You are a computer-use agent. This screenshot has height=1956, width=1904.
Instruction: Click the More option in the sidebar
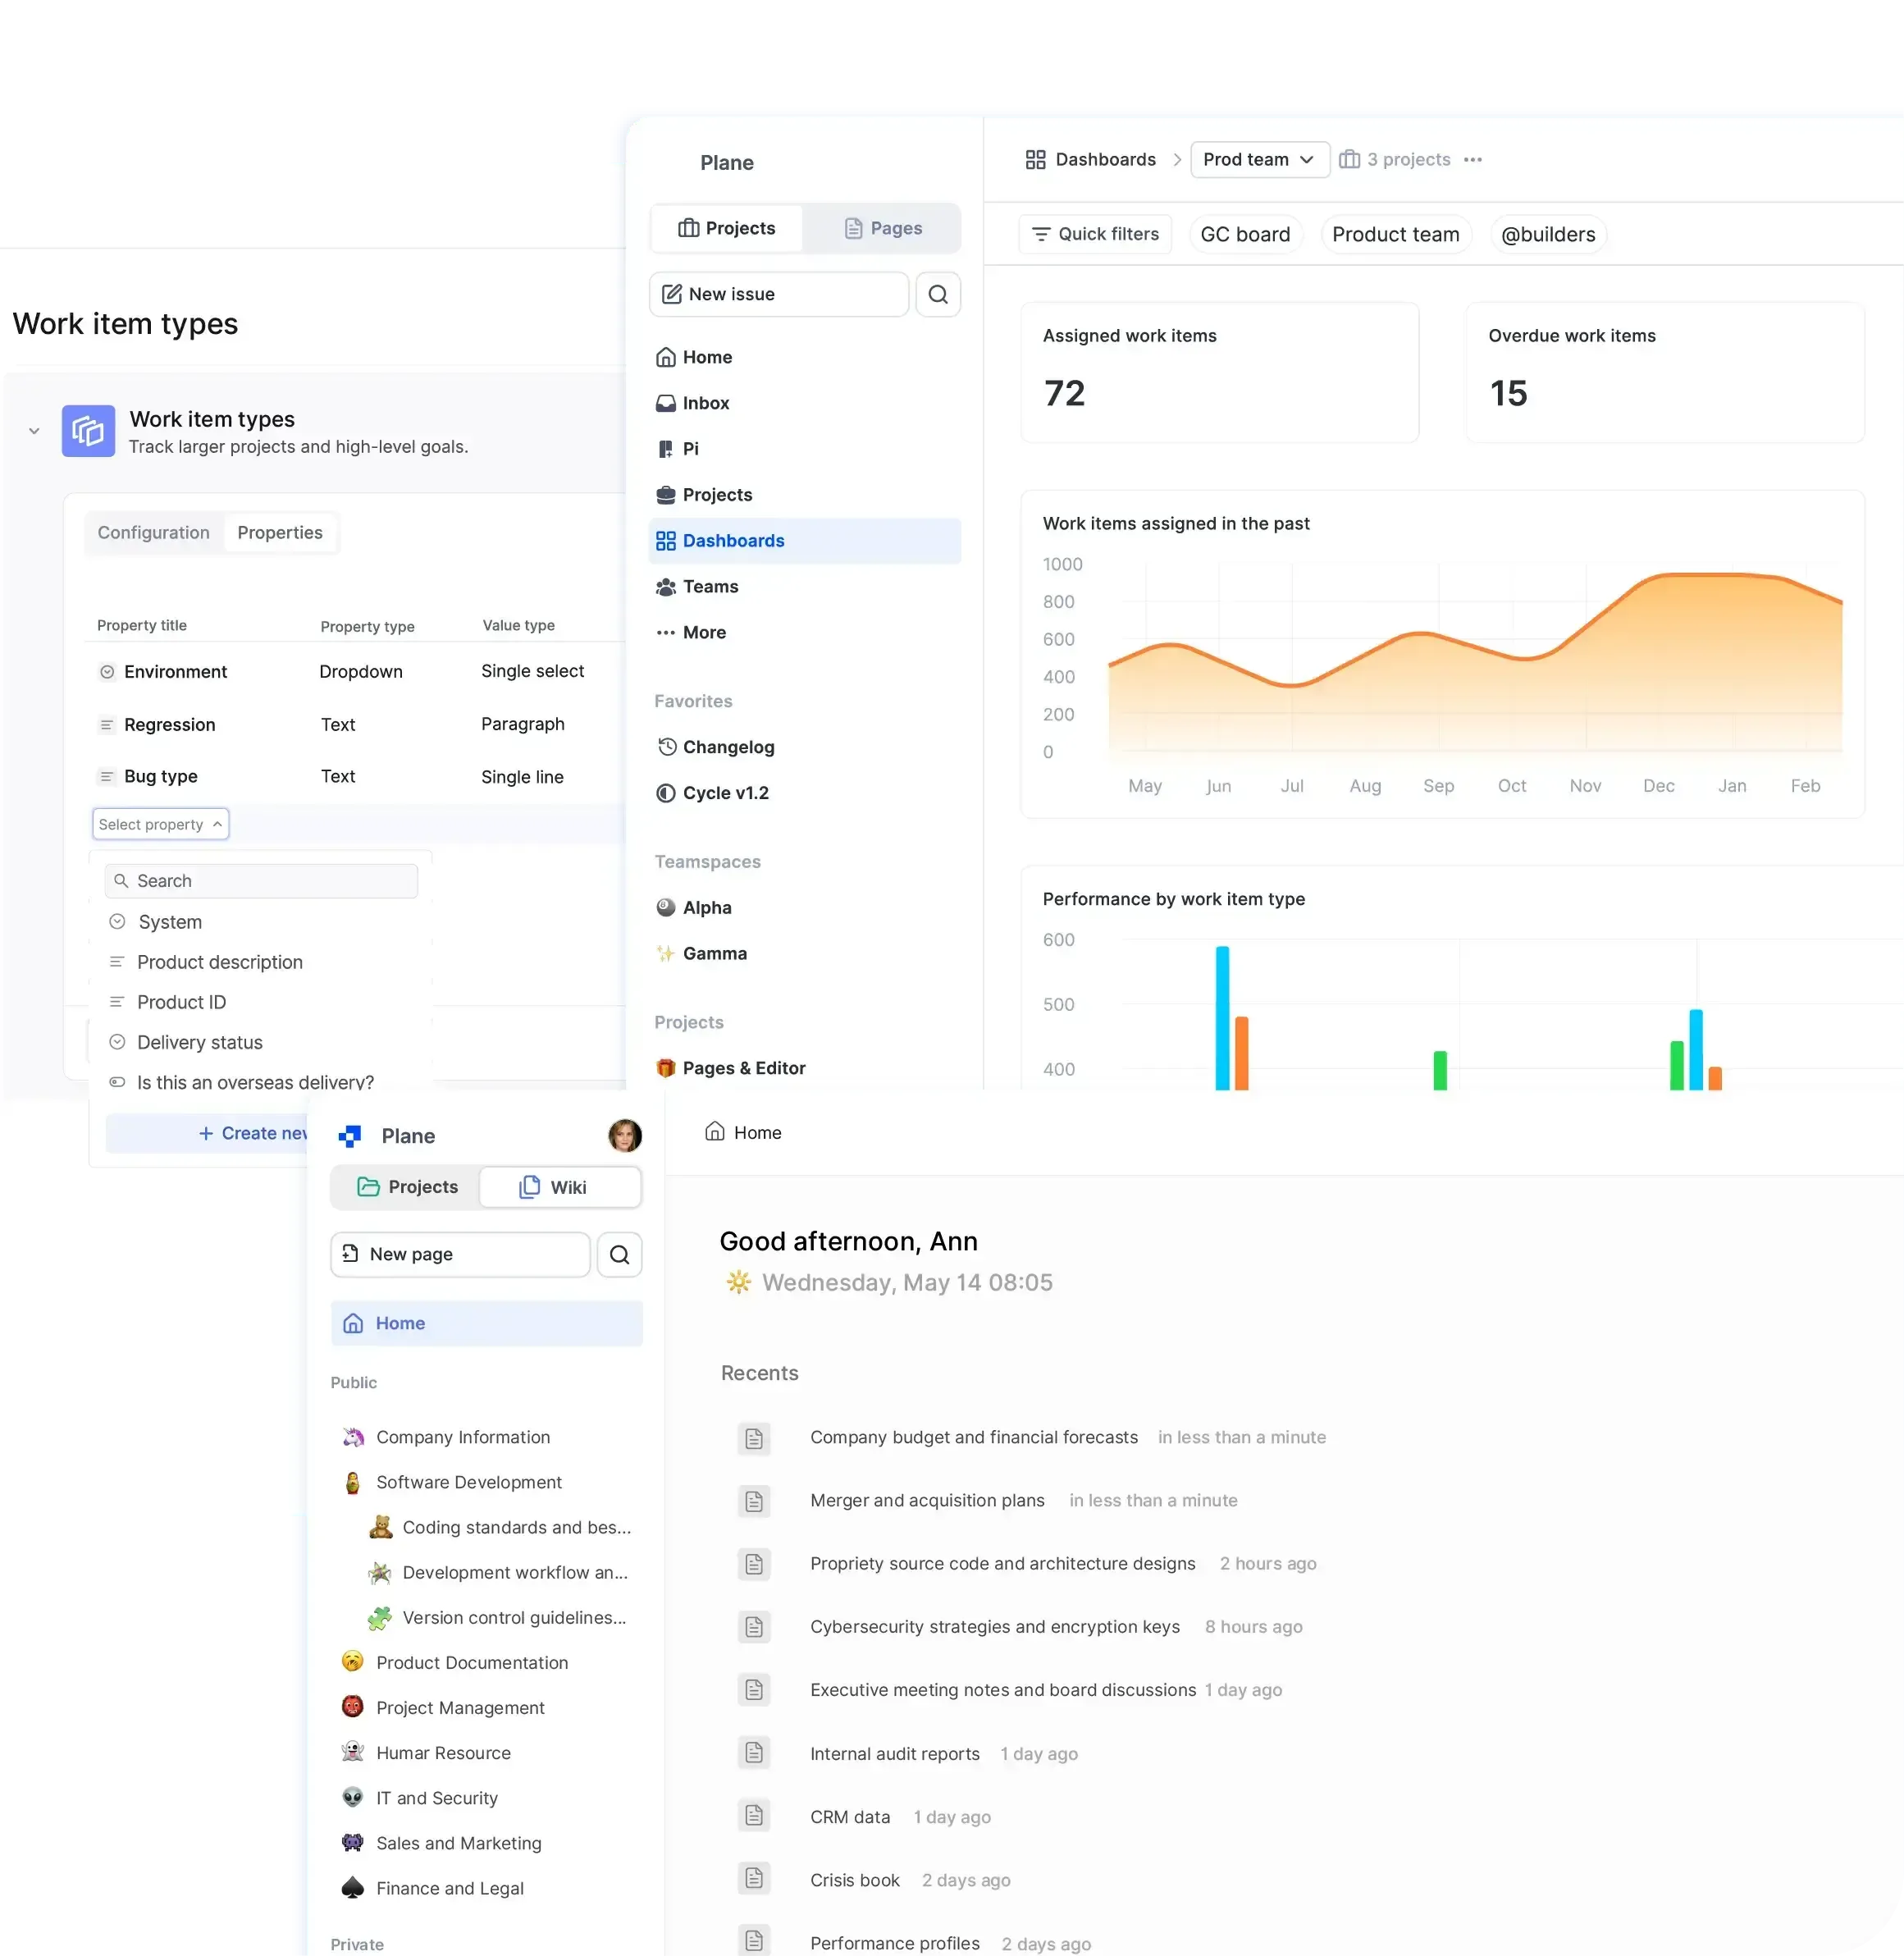(703, 632)
